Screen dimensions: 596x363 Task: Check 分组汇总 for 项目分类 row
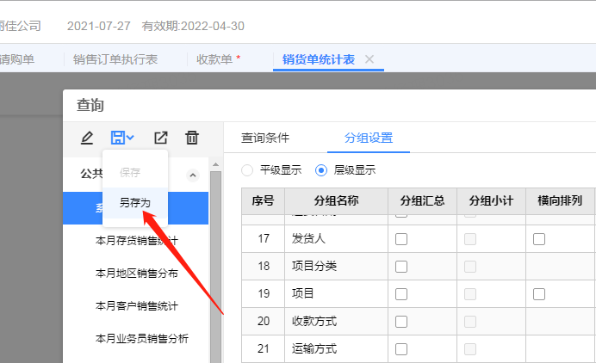[x=401, y=267]
